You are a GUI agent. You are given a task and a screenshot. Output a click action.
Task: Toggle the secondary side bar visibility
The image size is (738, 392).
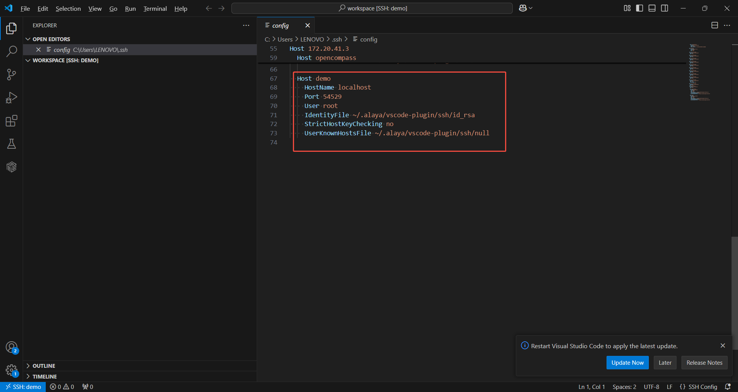665,8
